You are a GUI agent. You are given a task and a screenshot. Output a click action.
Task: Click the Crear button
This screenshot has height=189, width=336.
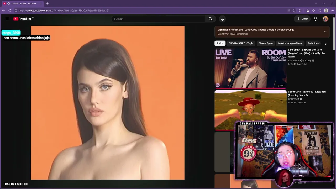tap(302, 19)
